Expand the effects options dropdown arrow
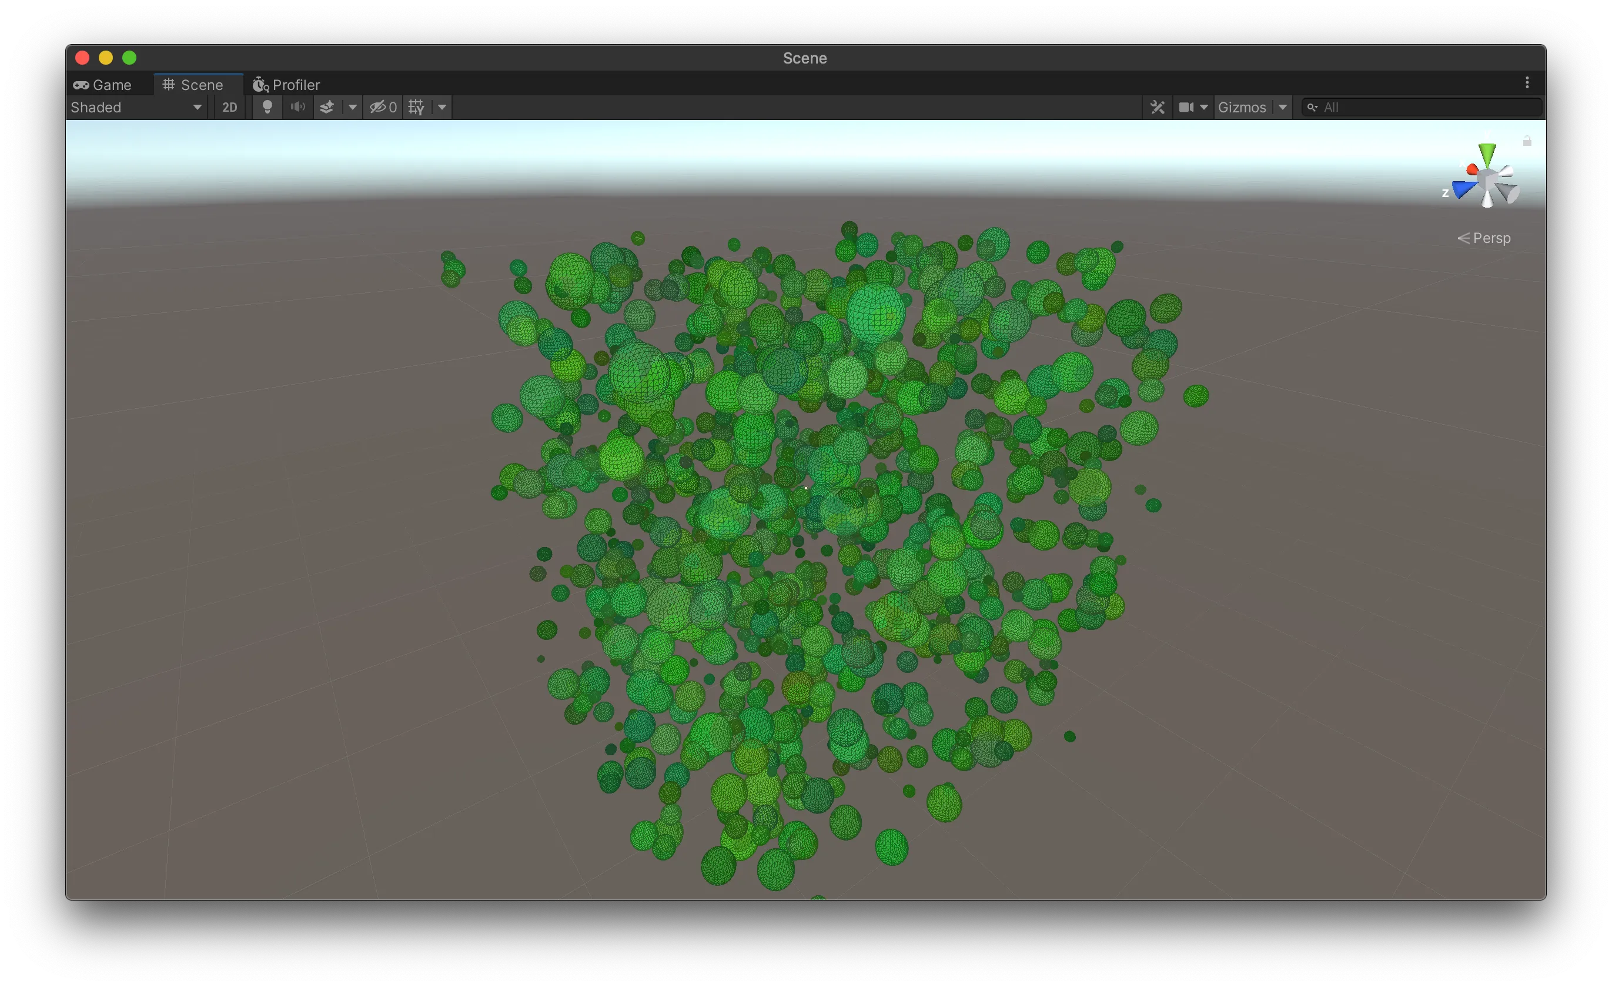Viewport: 1612px width, 987px height. pyautogui.click(x=352, y=107)
